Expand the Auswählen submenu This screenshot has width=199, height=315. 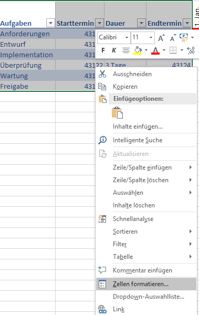pos(146,193)
